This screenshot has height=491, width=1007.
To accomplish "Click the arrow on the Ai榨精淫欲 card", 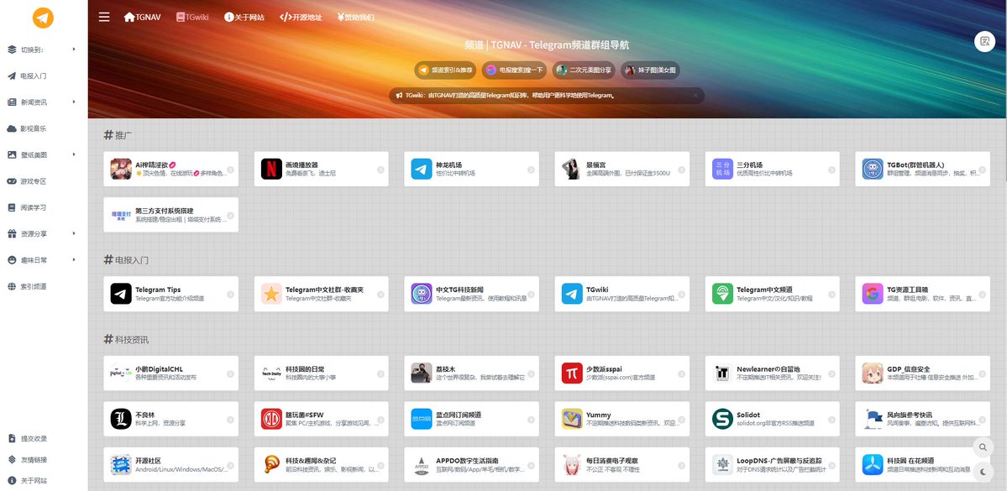I will tap(230, 170).
